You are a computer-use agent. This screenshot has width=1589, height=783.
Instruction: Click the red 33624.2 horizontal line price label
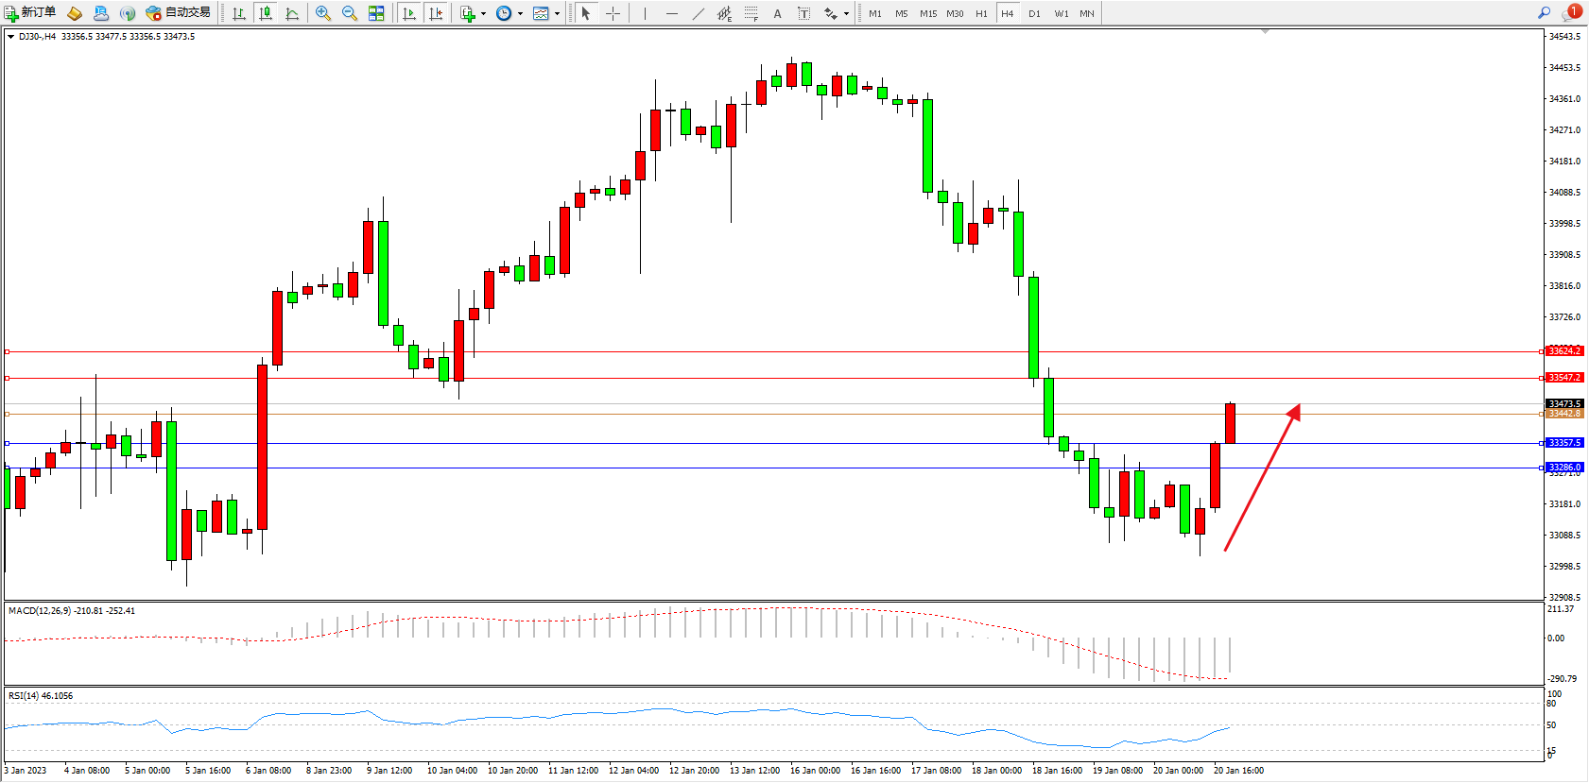coord(1563,351)
